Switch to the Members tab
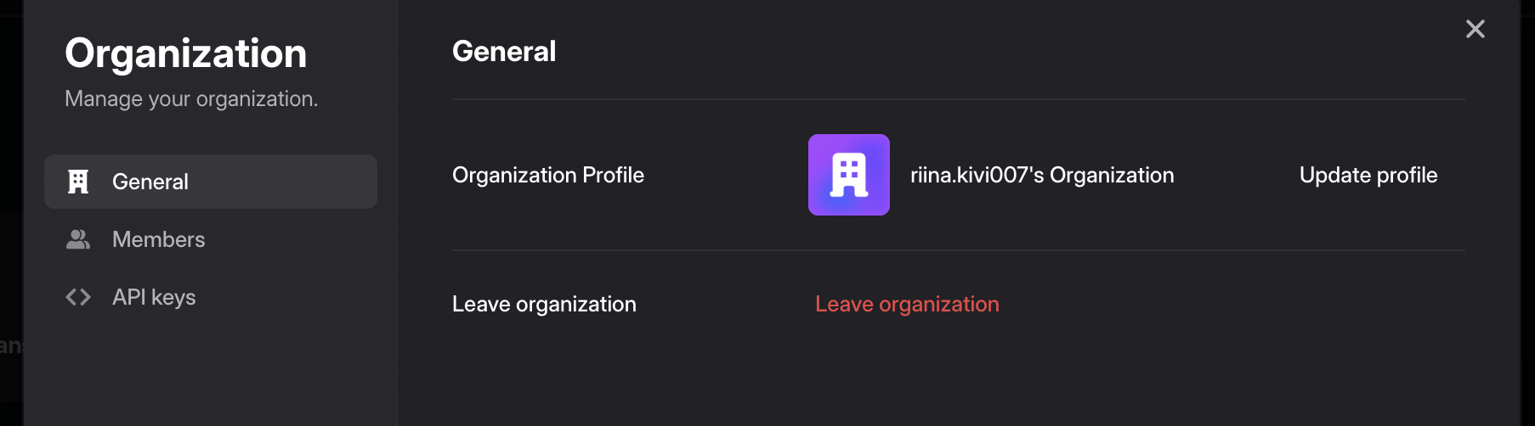1535x426 pixels. (x=159, y=239)
